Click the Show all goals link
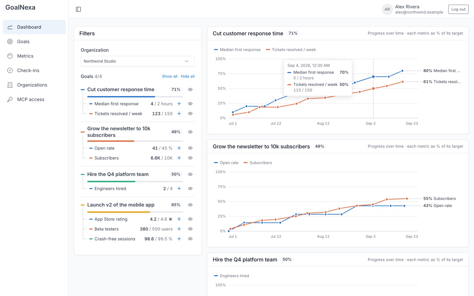 pyautogui.click(x=170, y=76)
